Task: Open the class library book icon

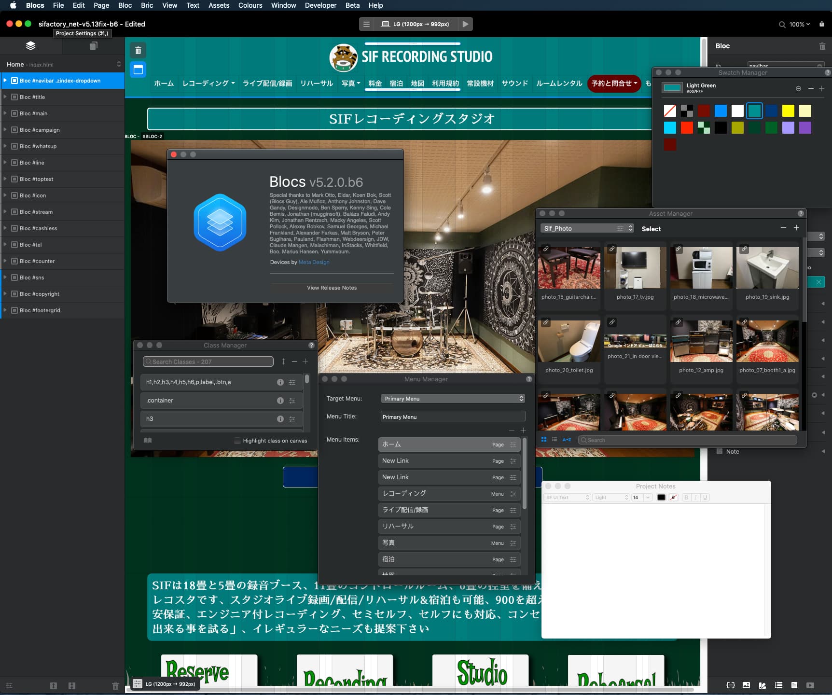Action: (x=148, y=441)
